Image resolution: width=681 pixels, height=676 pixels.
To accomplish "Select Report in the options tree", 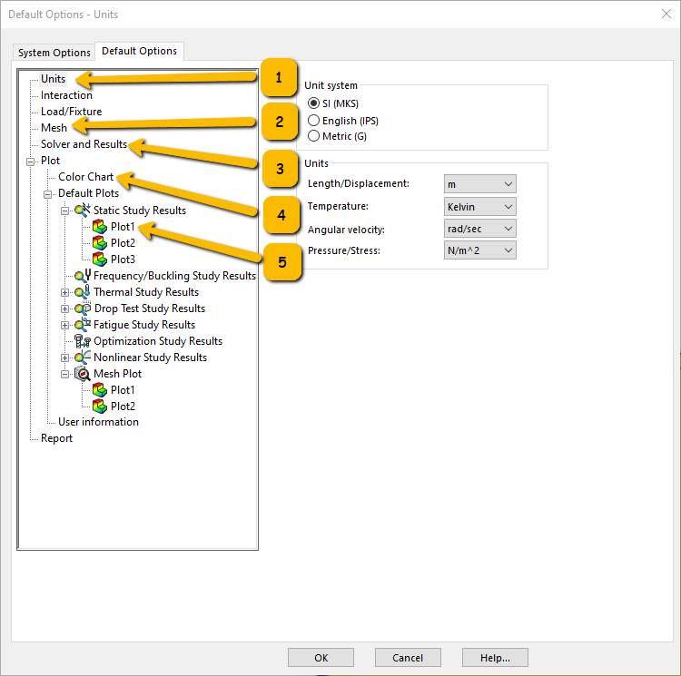I will 56,438.
